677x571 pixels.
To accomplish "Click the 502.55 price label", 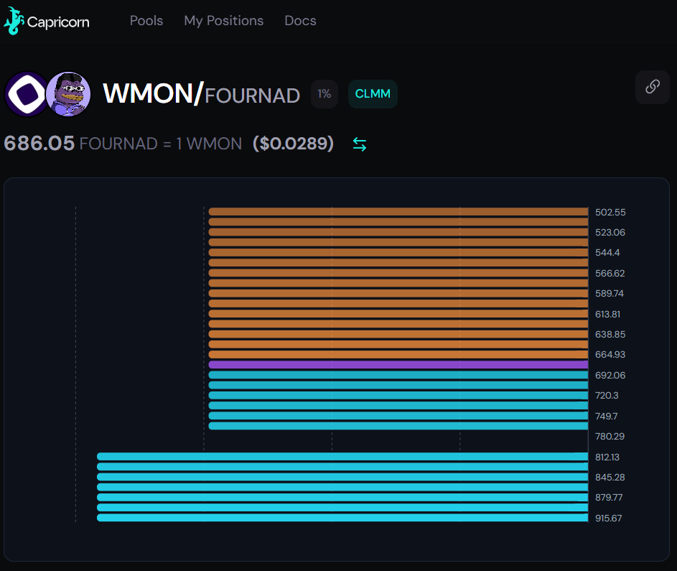I will tap(610, 212).
